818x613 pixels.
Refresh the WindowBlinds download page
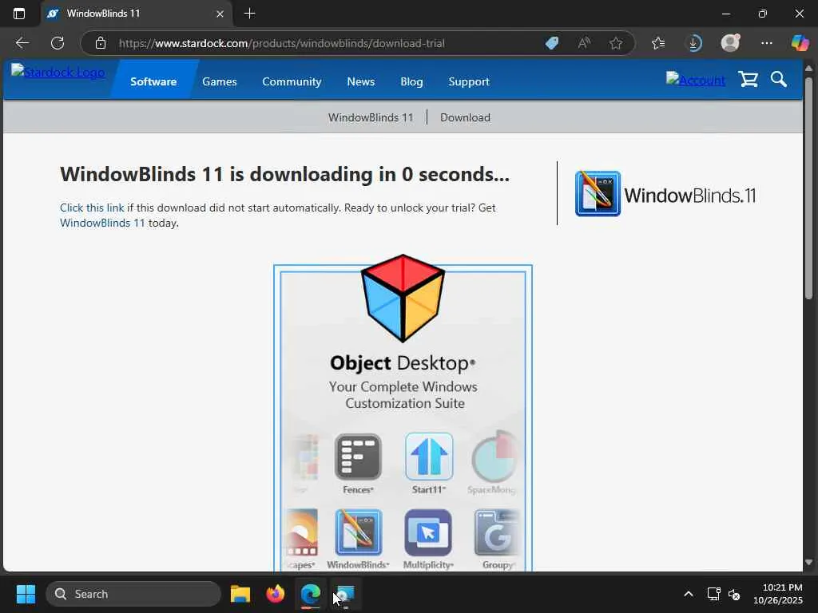click(58, 43)
